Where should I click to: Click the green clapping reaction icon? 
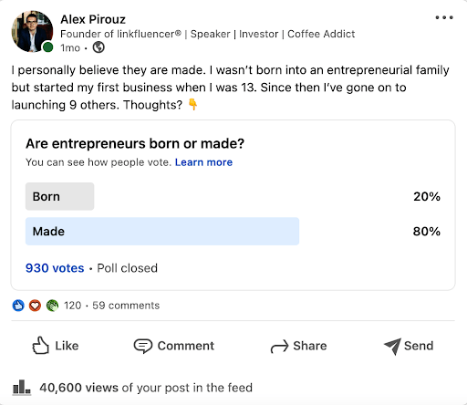(x=52, y=306)
